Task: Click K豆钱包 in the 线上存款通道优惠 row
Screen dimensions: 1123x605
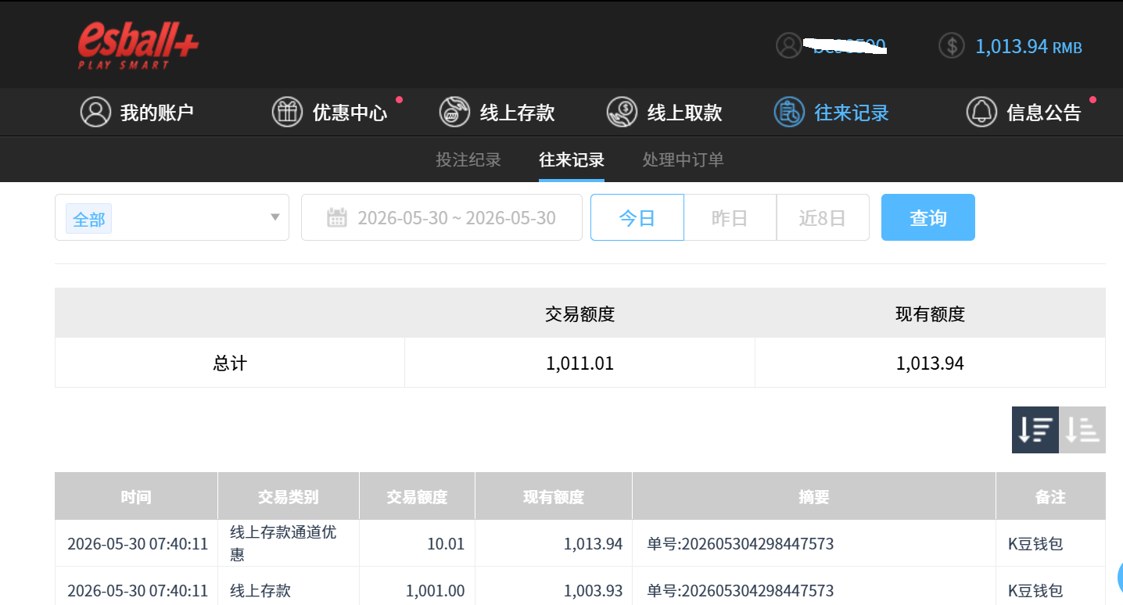Action: pos(1035,543)
